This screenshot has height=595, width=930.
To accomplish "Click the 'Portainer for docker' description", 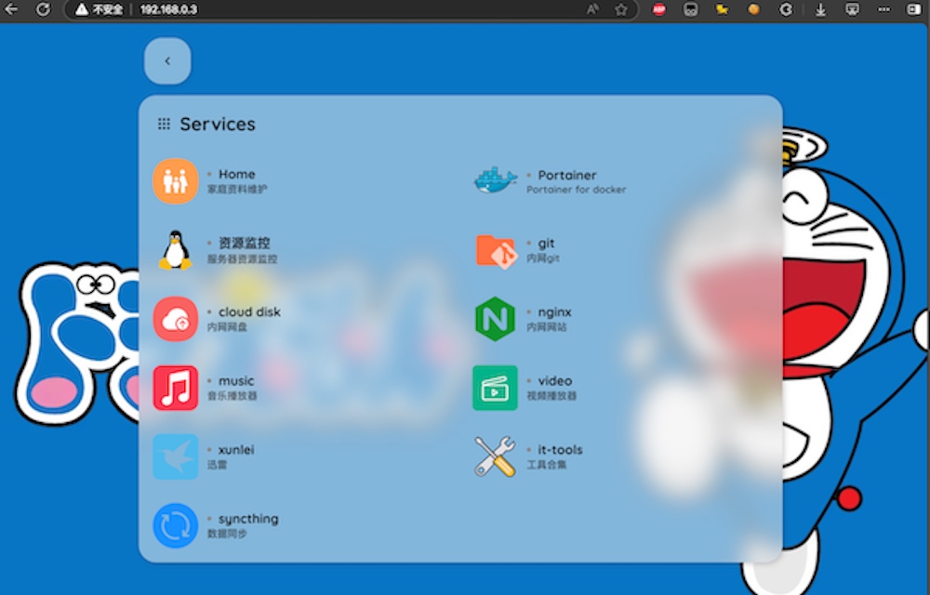I will click(x=576, y=190).
